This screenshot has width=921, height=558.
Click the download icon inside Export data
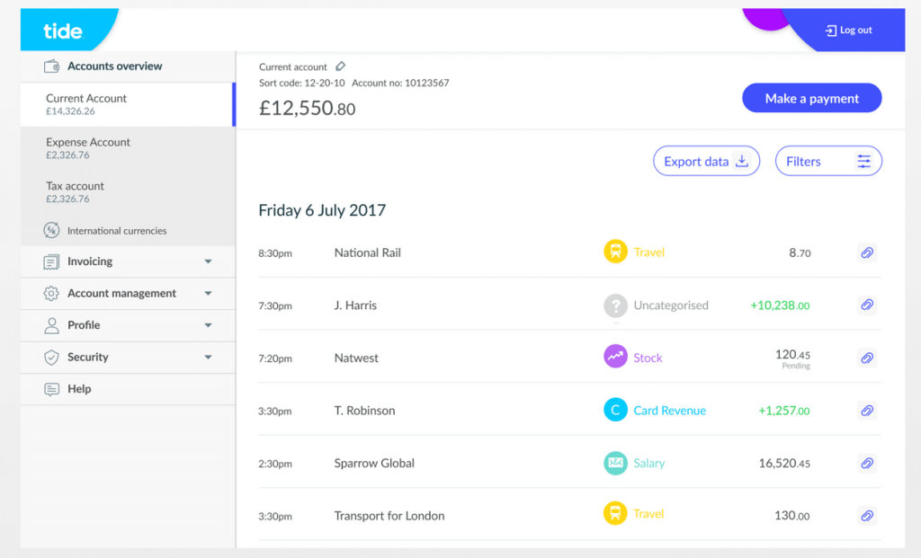pyautogui.click(x=740, y=161)
